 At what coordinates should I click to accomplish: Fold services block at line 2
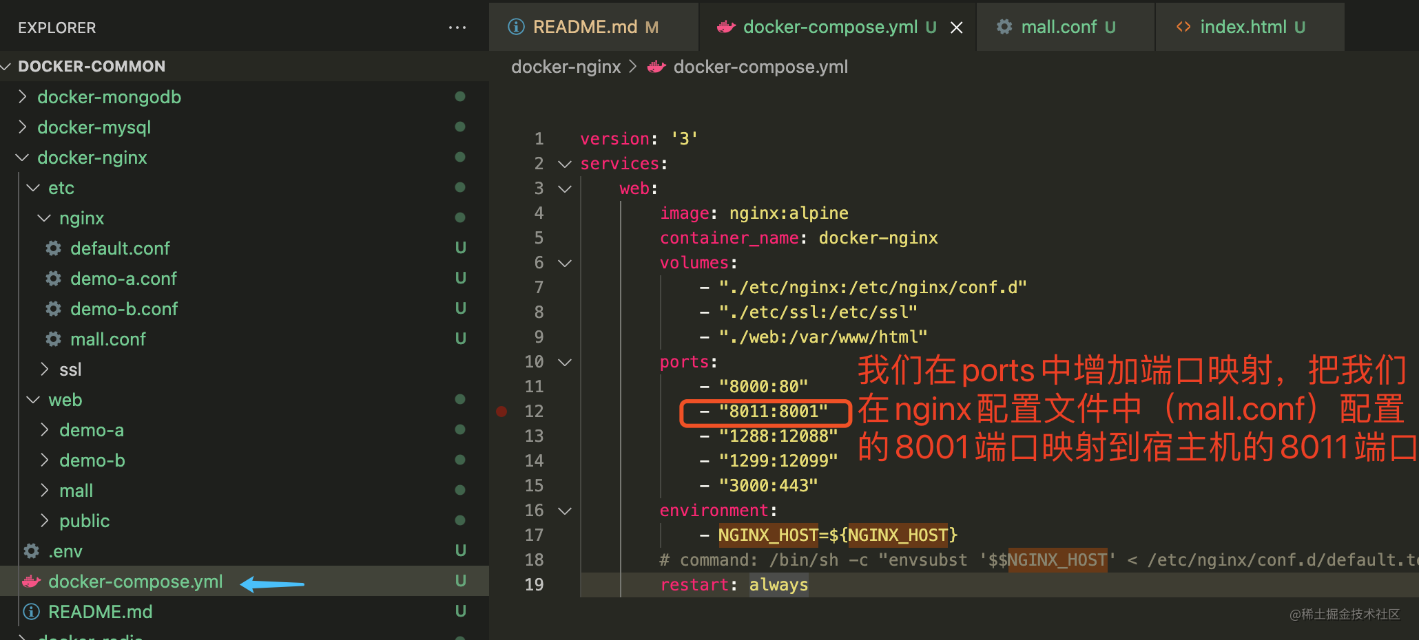[x=565, y=164]
